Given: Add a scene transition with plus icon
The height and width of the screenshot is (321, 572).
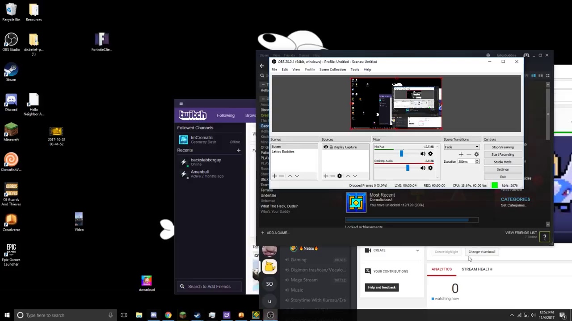Looking at the screenshot, I should [x=461, y=154].
